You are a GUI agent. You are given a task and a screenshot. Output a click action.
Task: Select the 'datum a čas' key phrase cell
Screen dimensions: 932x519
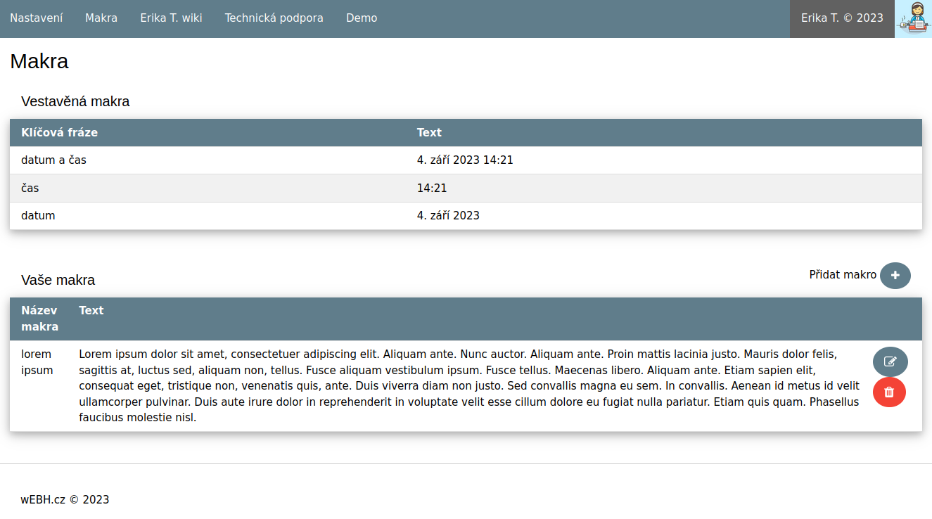(x=54, y=160)
